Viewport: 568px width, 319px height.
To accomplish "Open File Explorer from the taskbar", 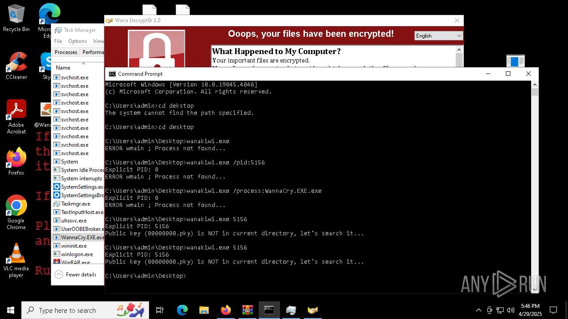I will [204, 310].
